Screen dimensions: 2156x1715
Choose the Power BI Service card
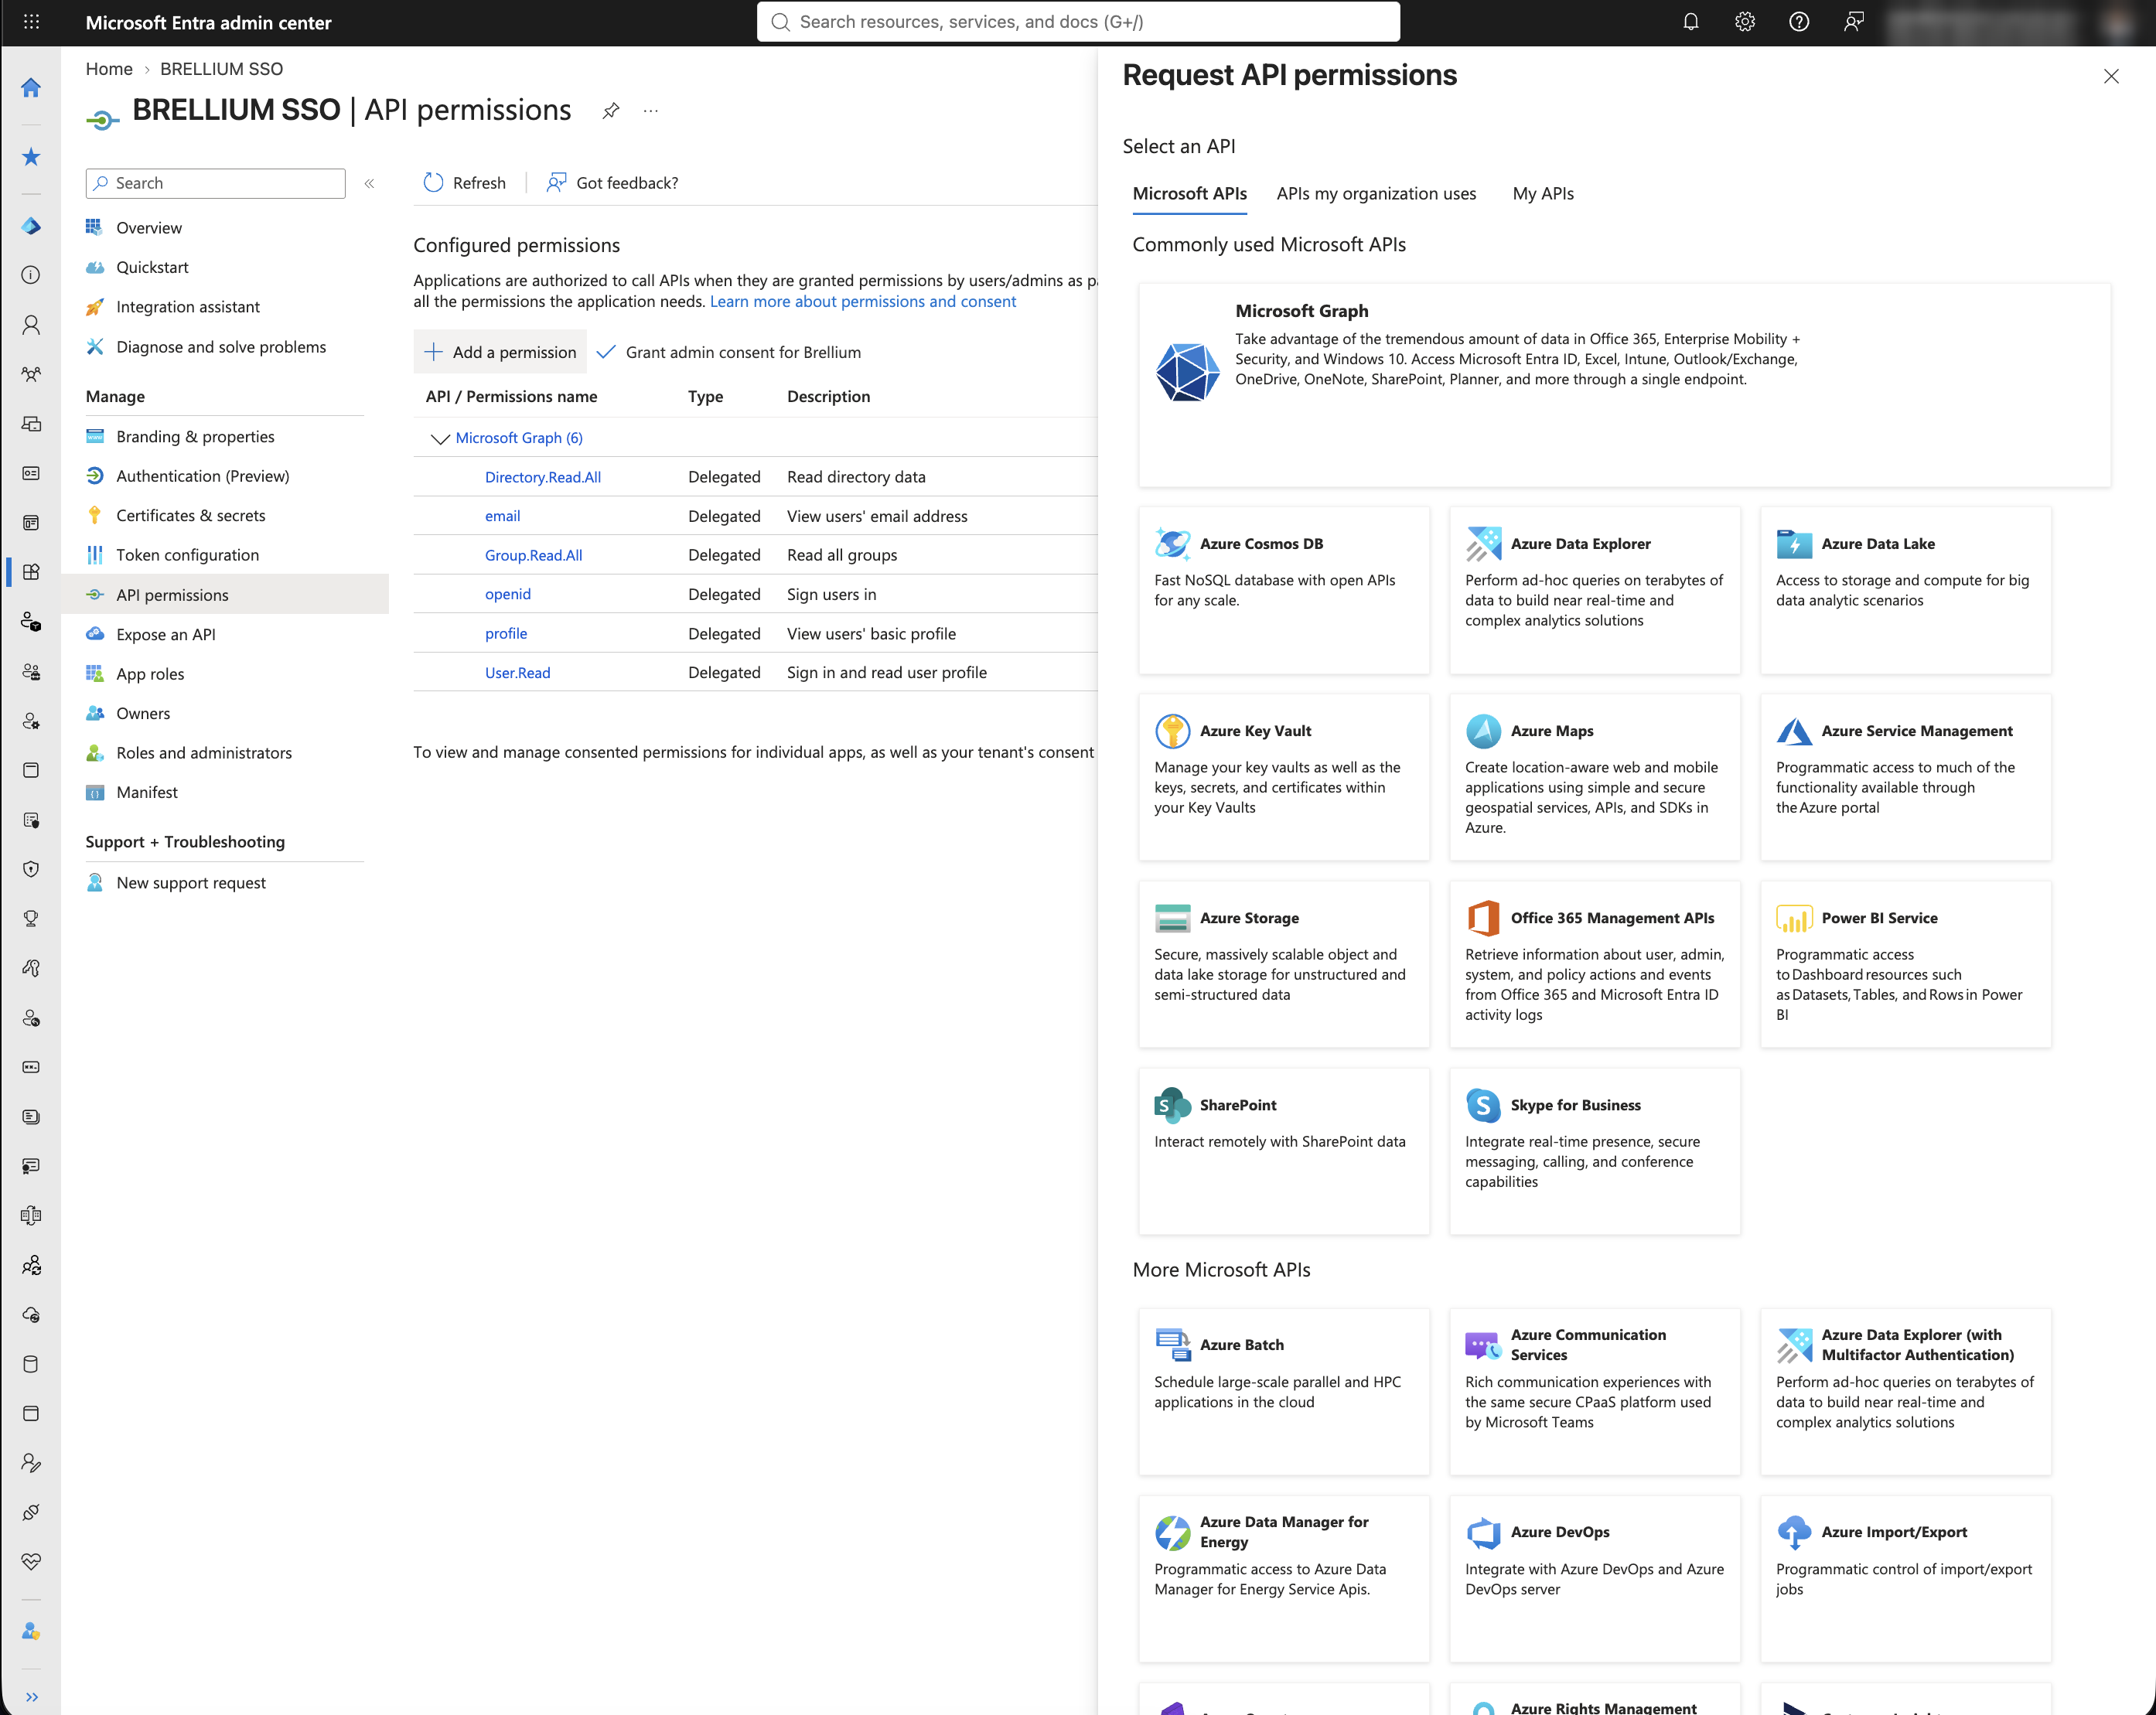[1906, 964]
